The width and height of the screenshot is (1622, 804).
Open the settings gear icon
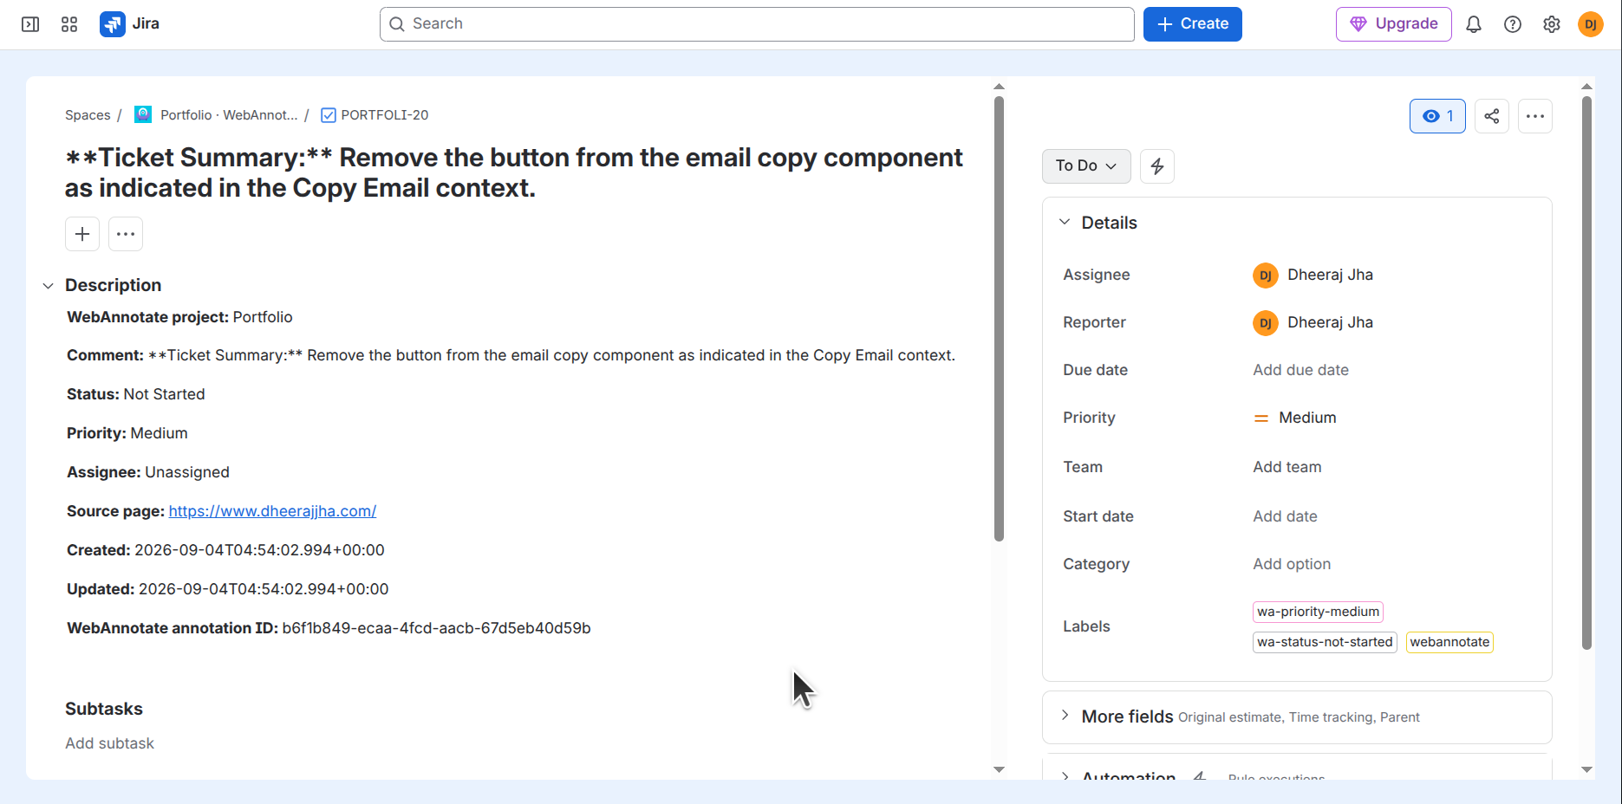pos(1552,24)
